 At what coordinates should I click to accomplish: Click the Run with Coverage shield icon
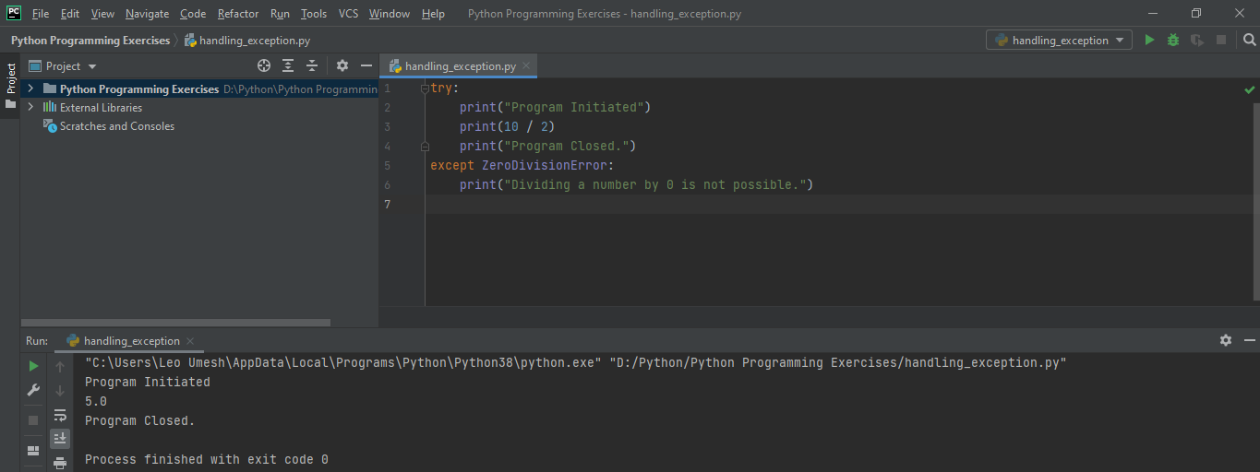pos(1197,40)
